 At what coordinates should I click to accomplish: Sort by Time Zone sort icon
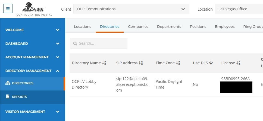pyautogui.click(x=178, y=63)
